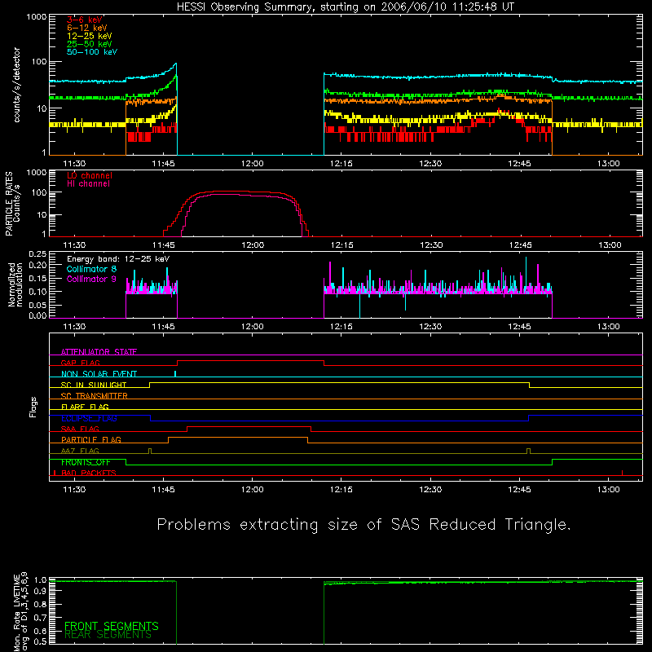
Task: Click the ATTENUATOR_STATE flag label
Action: pyautogui.click(x=99, y=352)
